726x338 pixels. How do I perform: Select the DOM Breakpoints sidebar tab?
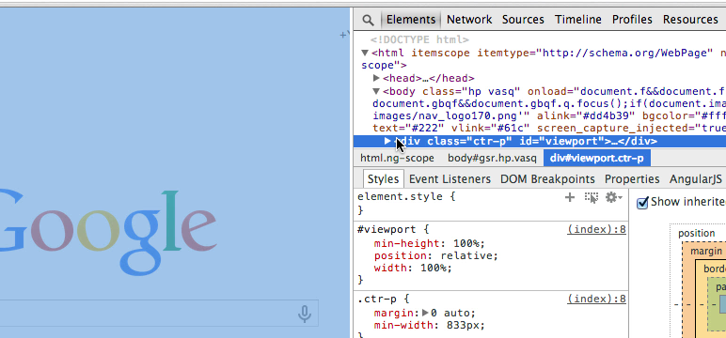pos(547,179)
